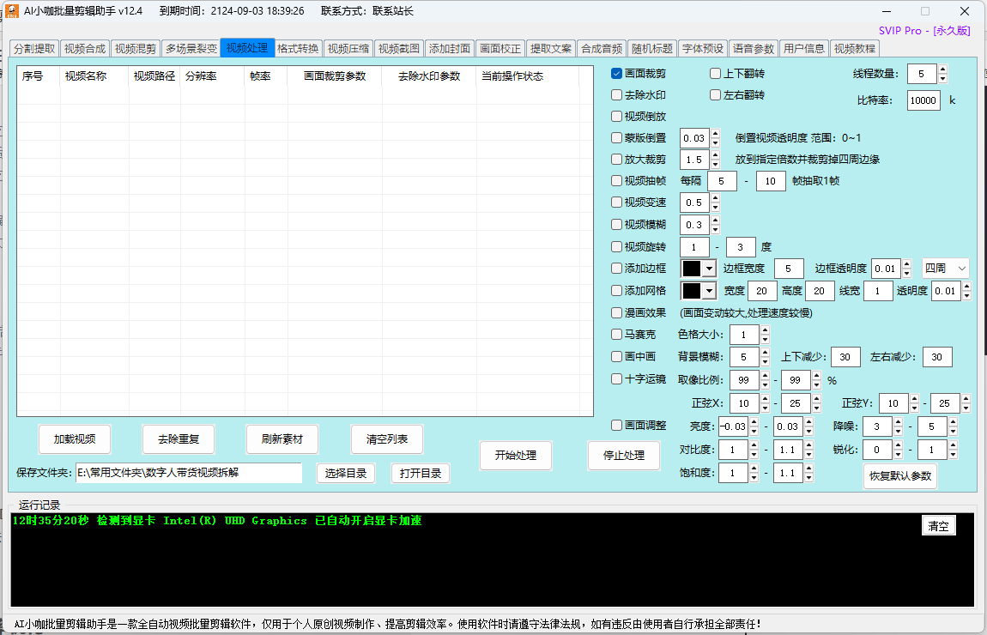
Task: Click the 背景模糊 spinner arrows
Action: pyautogui.click(x=765, y=357)
